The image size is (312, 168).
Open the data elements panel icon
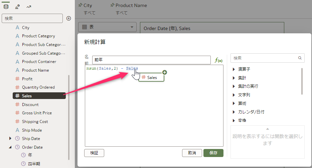(6, 7)
